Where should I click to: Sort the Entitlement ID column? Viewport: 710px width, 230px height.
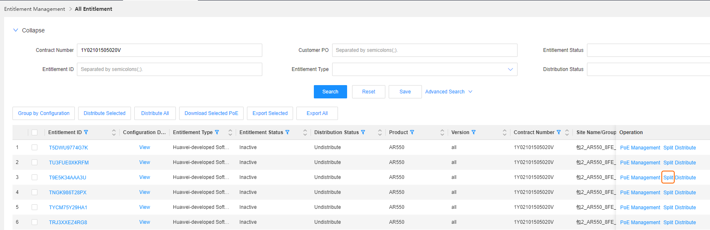[113, 132]
